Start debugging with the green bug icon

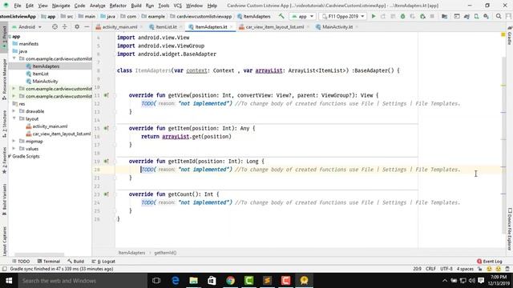pyautogui.click(x=402, y=16)
